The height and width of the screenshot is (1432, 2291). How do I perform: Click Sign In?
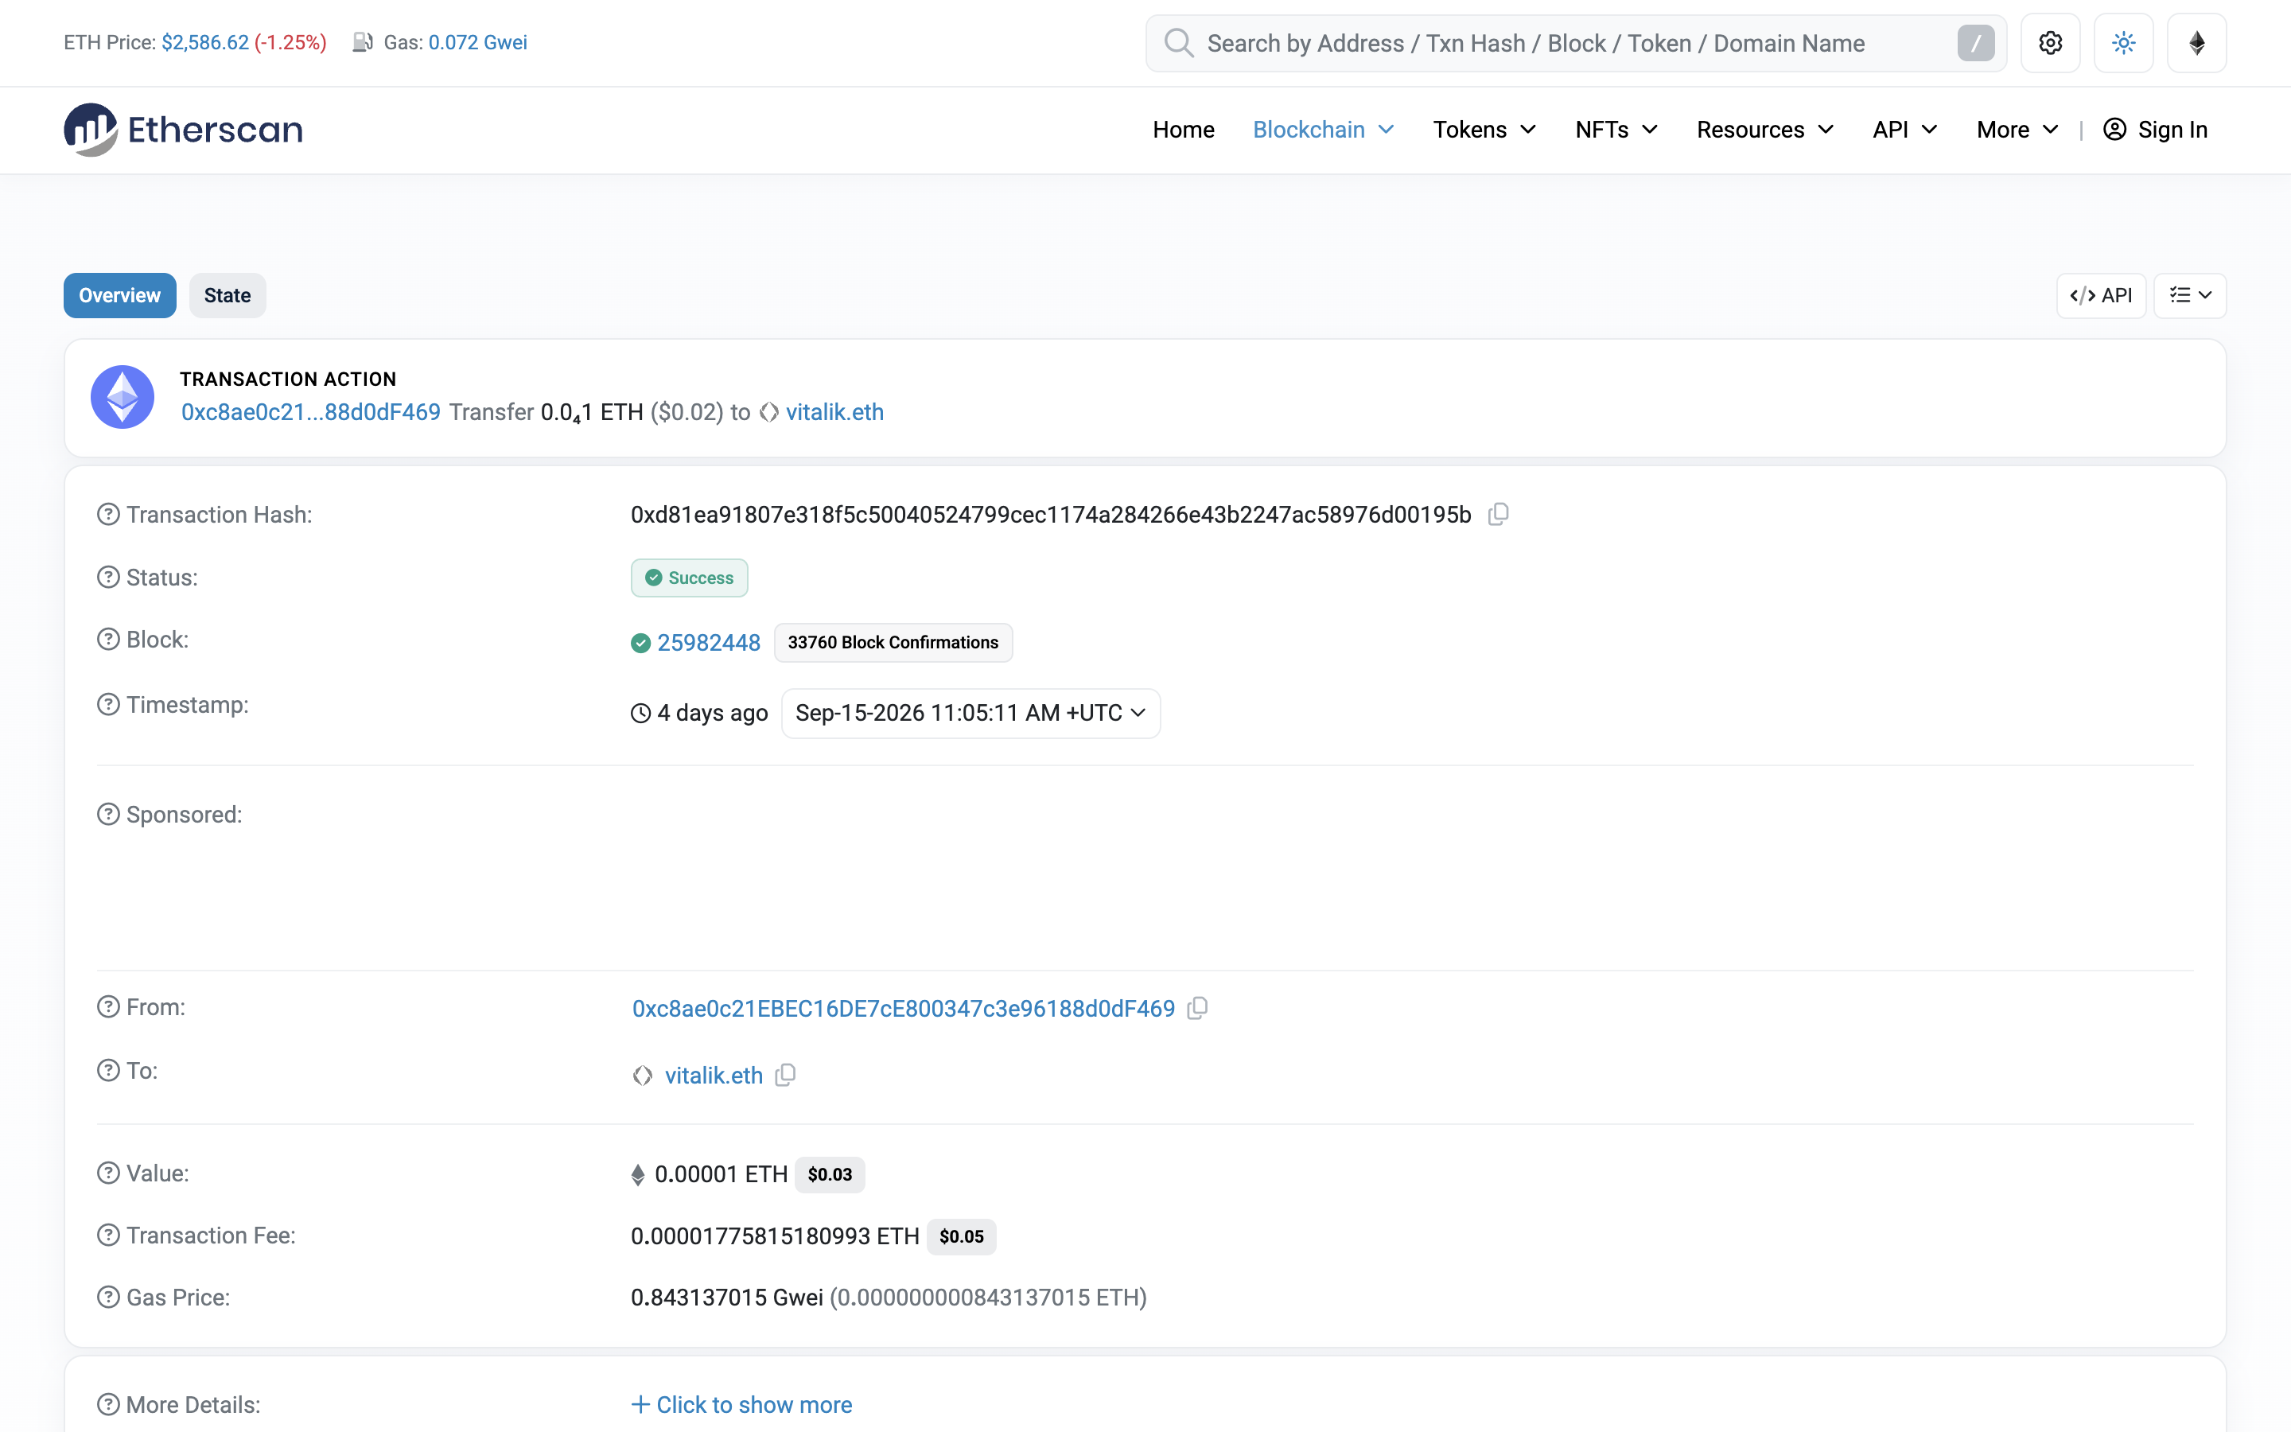pos(2155,130)
